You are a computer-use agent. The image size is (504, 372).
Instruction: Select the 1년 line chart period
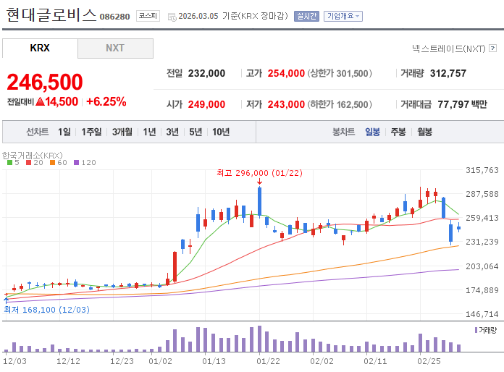tap(149, 132)
